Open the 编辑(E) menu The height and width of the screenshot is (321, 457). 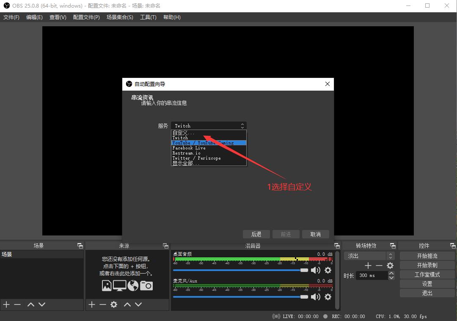34,17
